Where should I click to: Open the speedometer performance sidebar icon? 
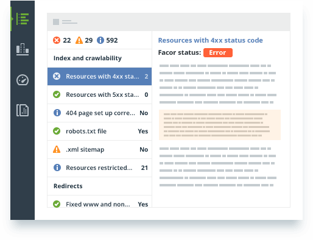pos(23,80)
